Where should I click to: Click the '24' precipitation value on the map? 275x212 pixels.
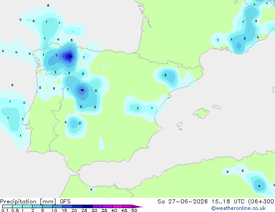coord(70,57)
